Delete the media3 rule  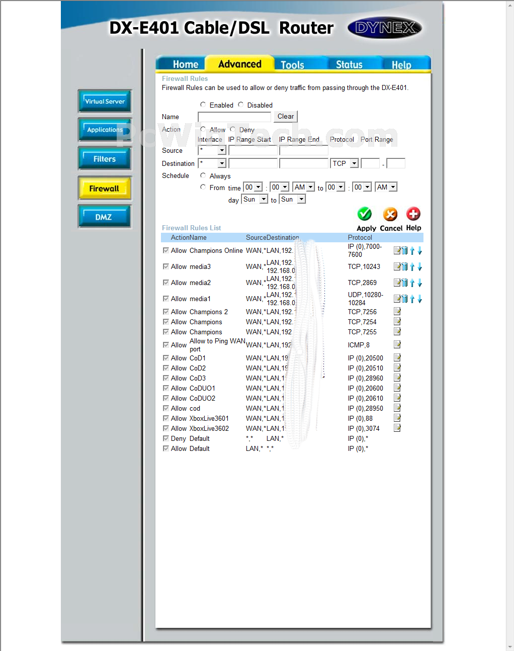405,266
